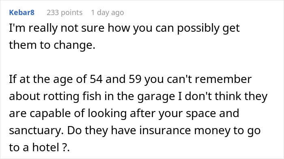Click the 233 points score label
Image resolution: width=284 pixels, height=159 pixels.
pos(65,13)
